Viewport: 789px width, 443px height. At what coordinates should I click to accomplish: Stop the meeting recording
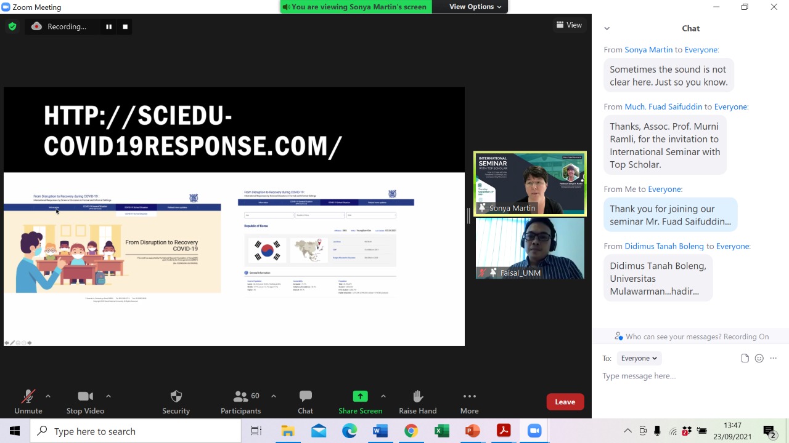[125, 26]
